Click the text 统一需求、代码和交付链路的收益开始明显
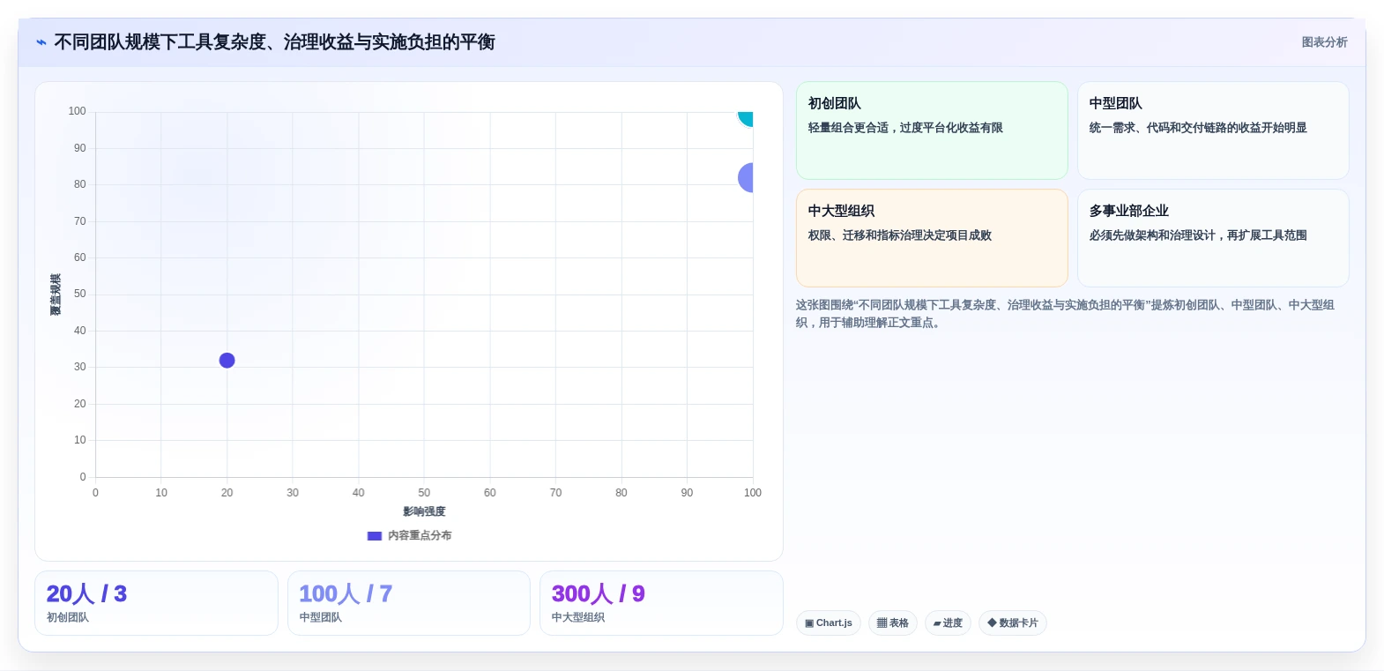Image resolution: width=1384 pixels, height=671 pixels. [x=1198, y=128]
